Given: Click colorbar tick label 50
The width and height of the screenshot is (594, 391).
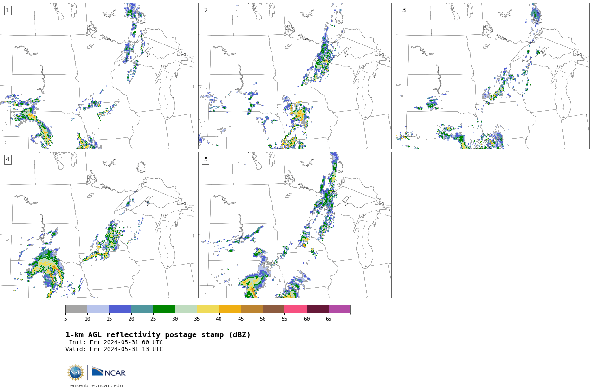Looking at the screenshot, I should pyautogui.click(x=263, y=319).
